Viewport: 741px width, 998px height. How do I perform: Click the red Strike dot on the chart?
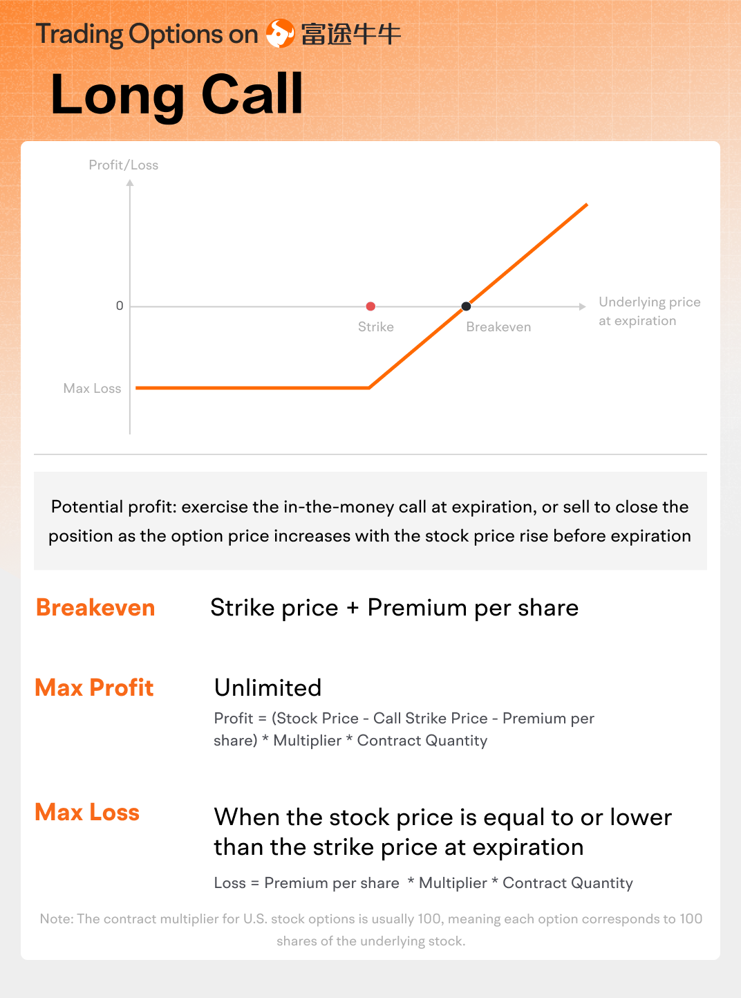(x=370, y=306)
